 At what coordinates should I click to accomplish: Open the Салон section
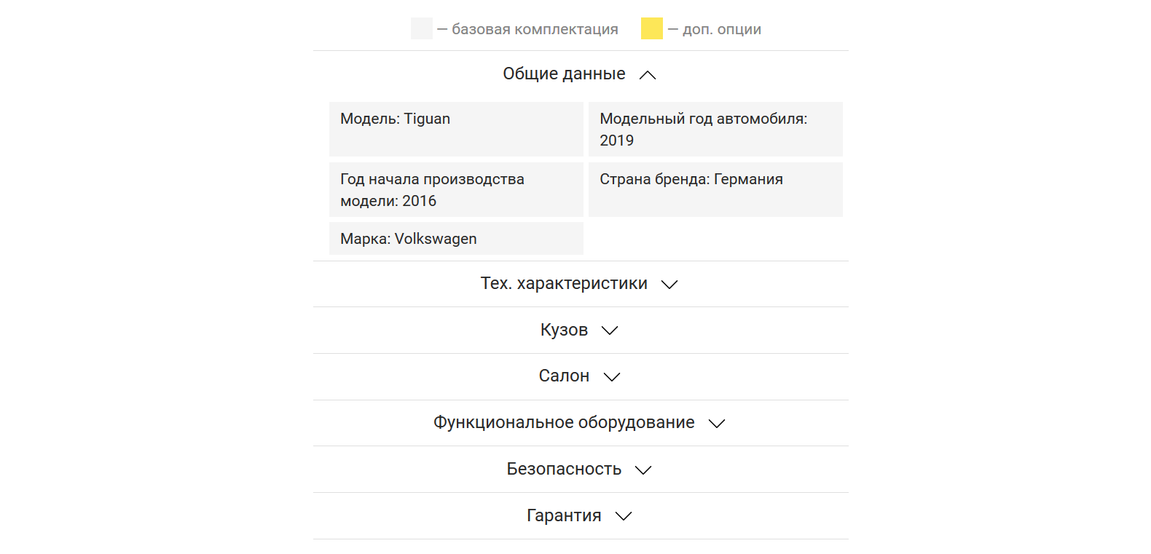564,376
